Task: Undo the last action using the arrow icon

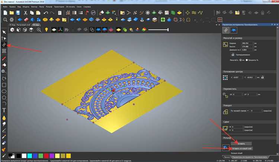Action: tap(46, 13)
